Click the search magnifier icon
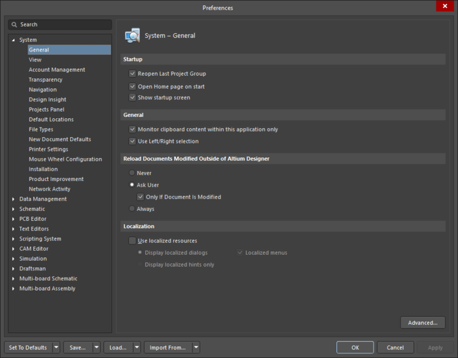The width and height of the screenshot is (458, 358). point(14,25)
